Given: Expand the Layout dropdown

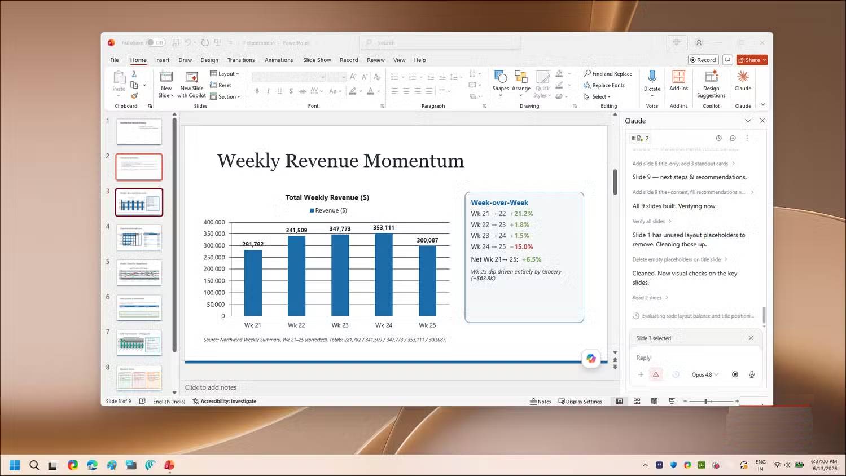Looking at the screenshot, I should [225, 74].
